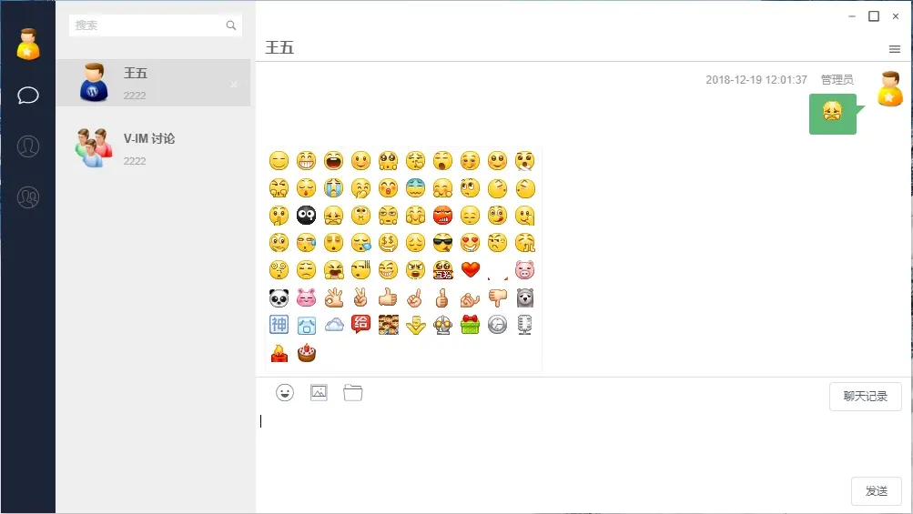Image resolution: width=913 pixels, height=514 pixels.
Task: Pick the pig face emoji
Action: click(524, 270)
